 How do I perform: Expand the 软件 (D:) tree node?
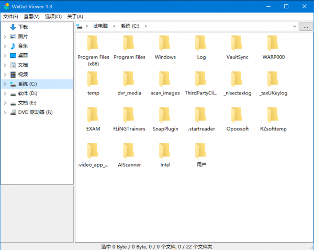click(5, 93)
